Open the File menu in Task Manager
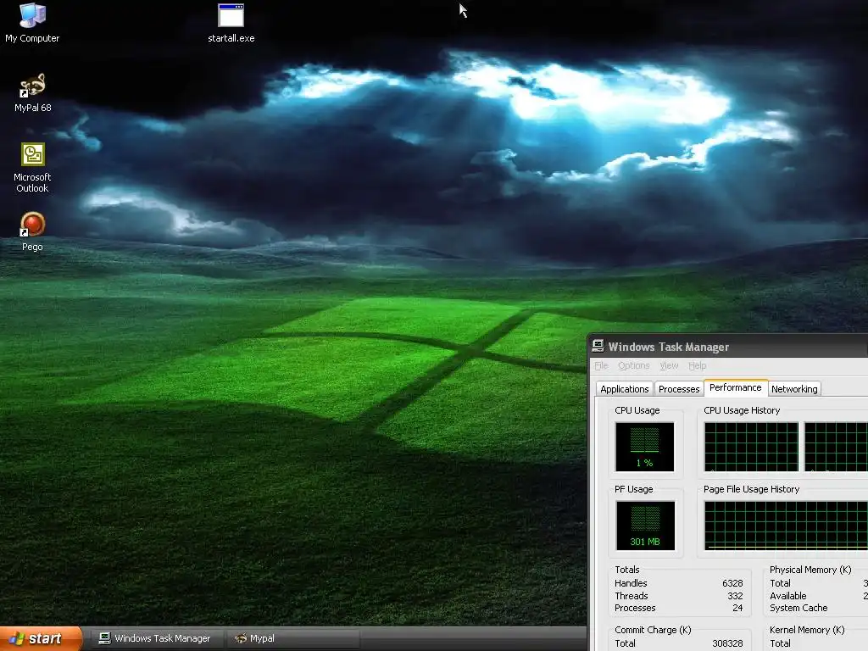868x651 pixels. tap(601, 365)
